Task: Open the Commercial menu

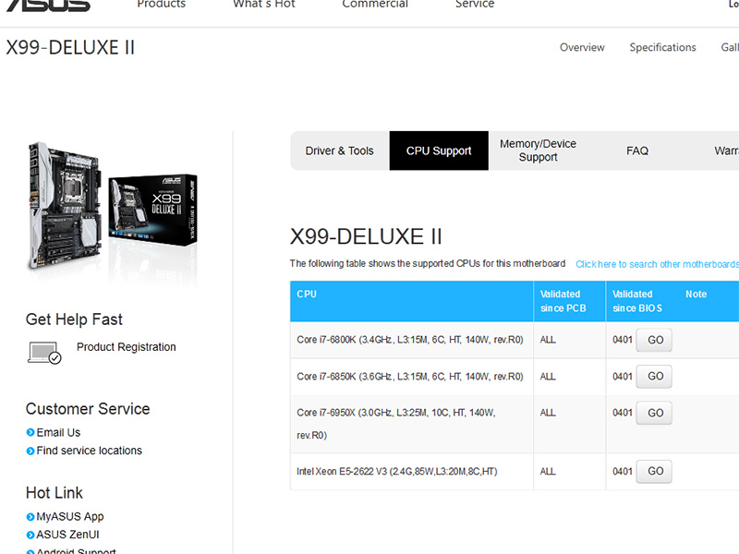Action: (375, 5)
